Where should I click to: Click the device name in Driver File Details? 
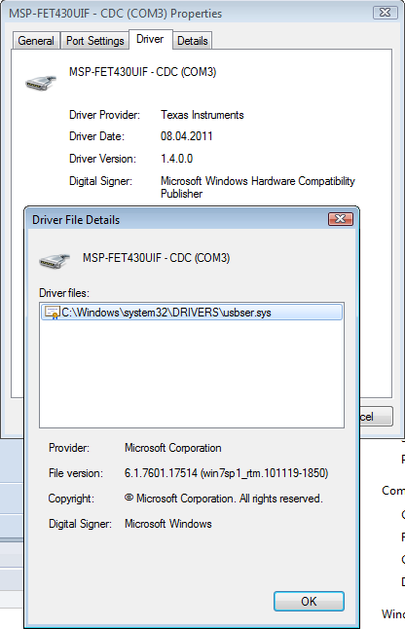[156, 257]
